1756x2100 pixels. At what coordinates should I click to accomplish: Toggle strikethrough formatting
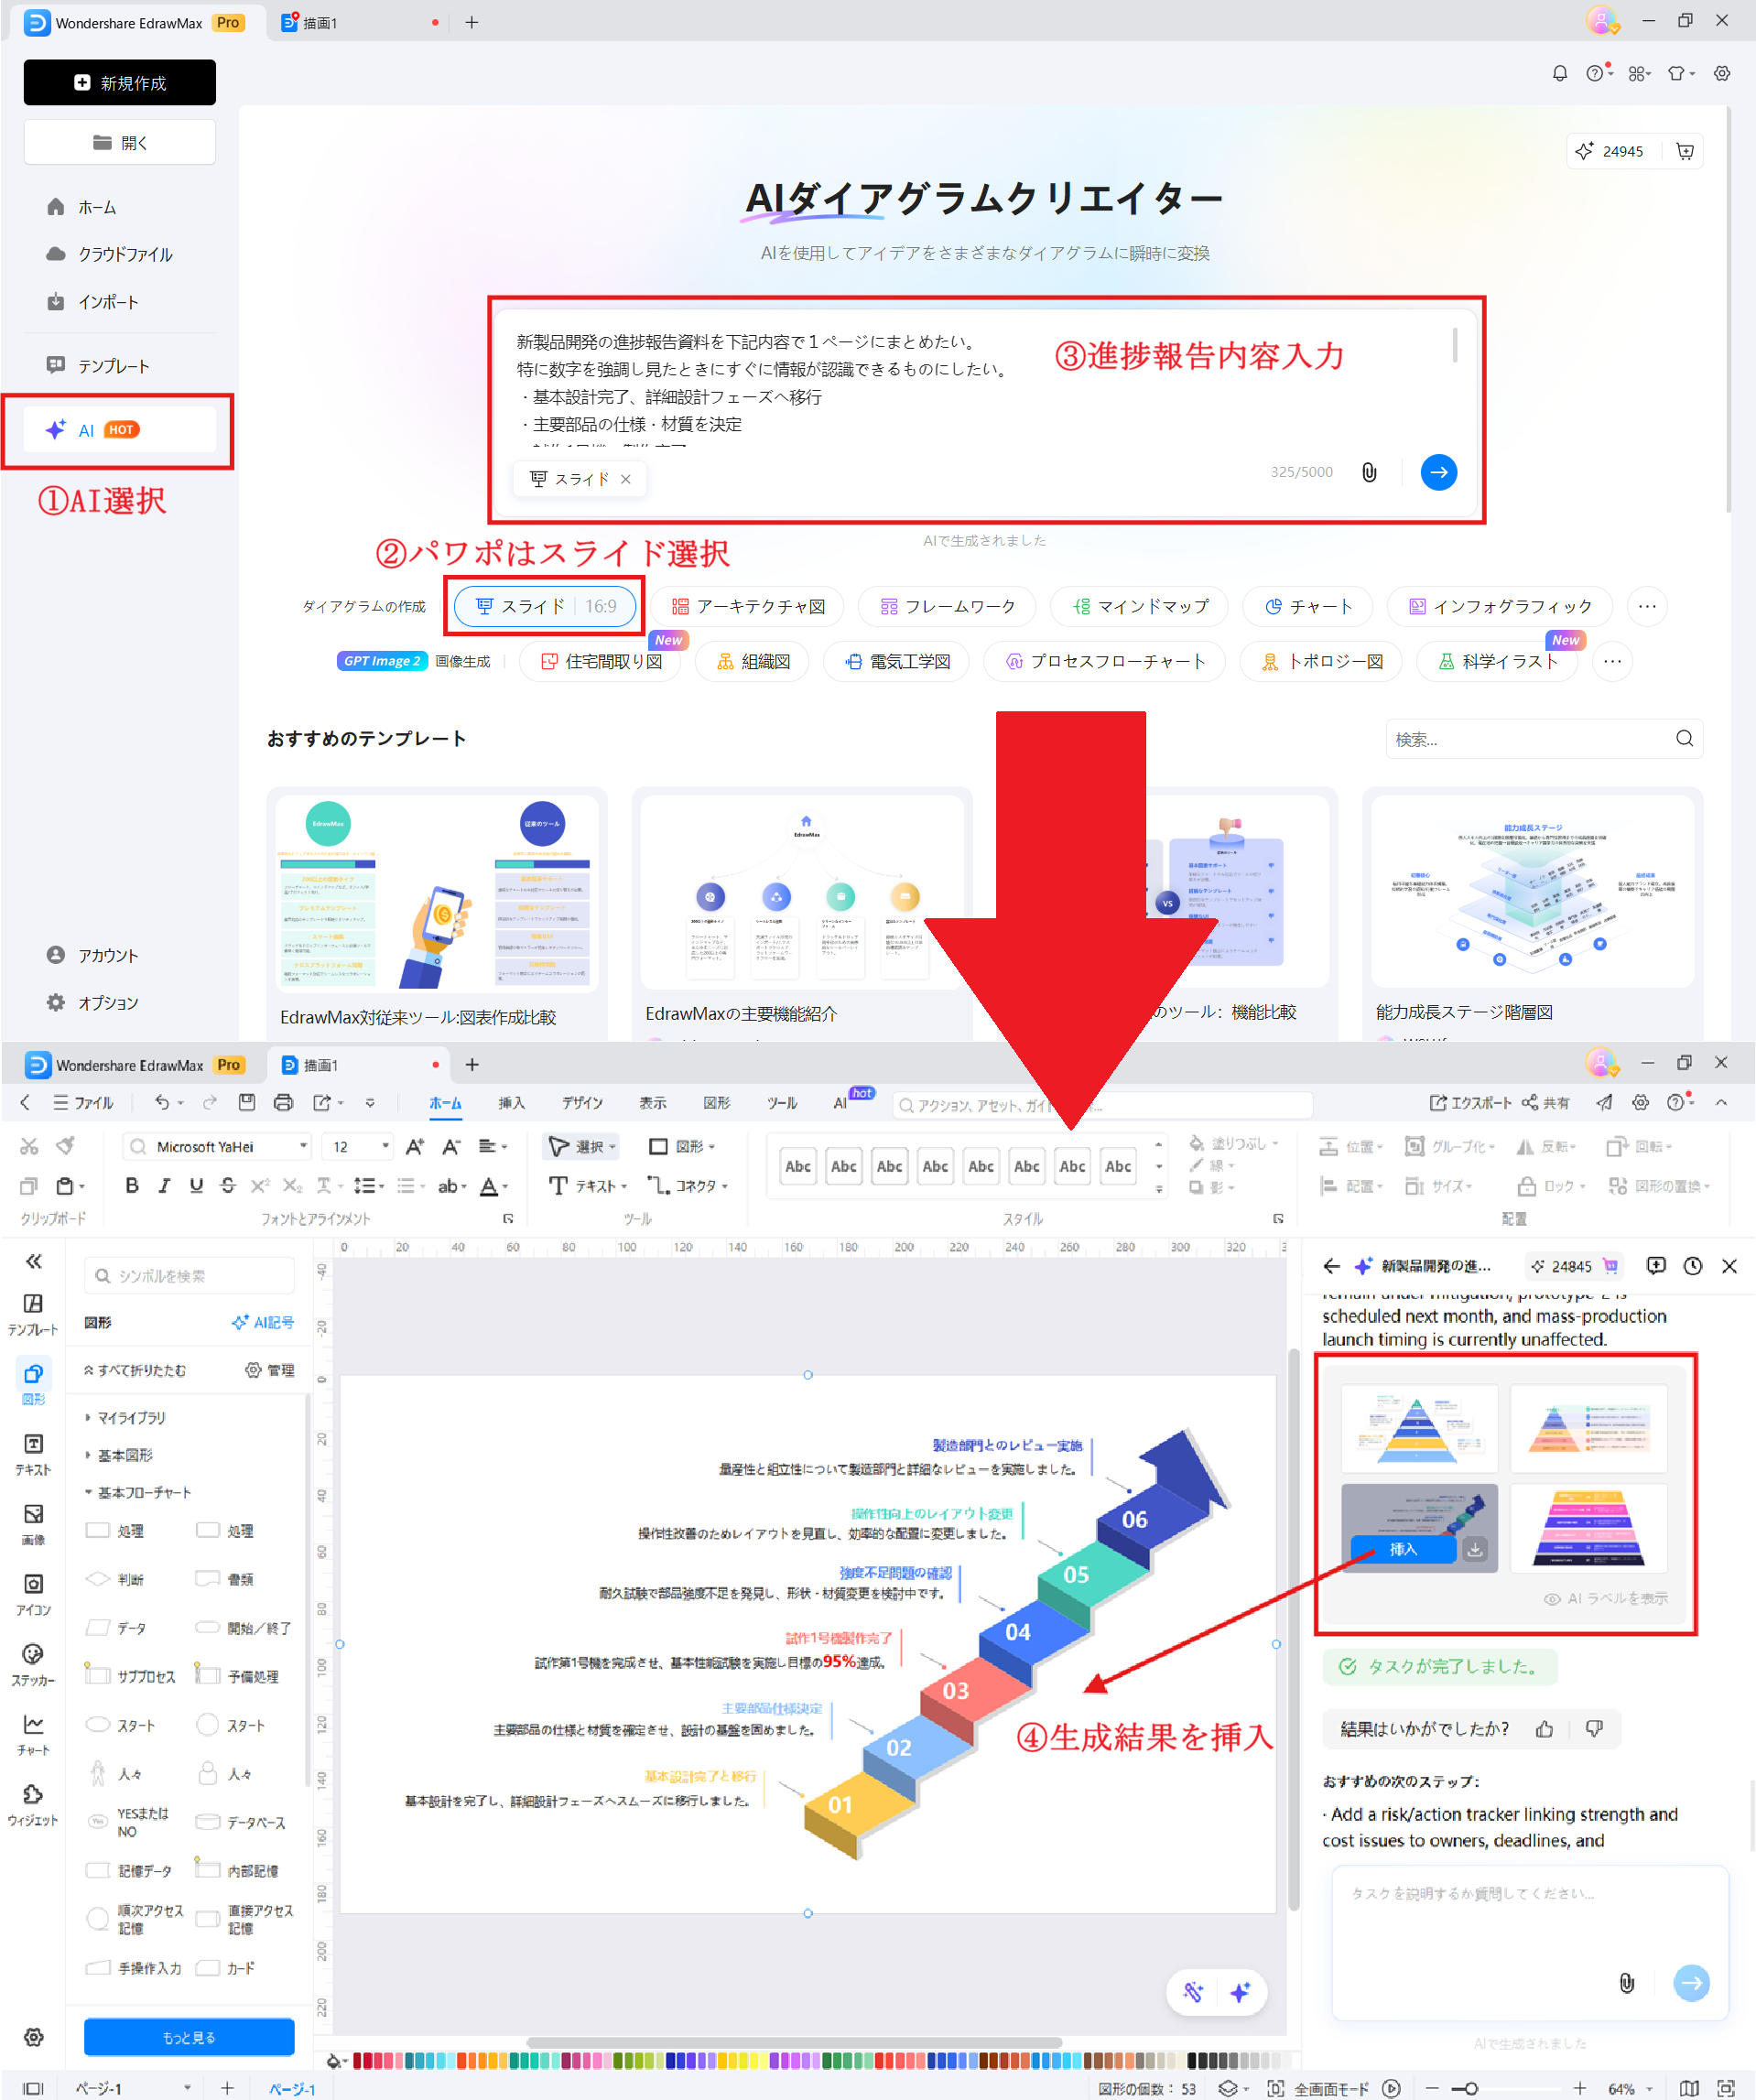228,1186
